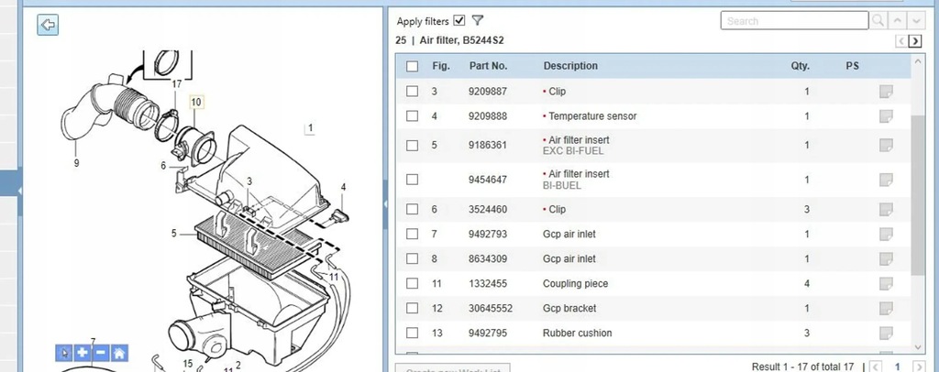Zoom in on the diagram with the plus tool
The width and height of the screenshot is (939, 372).
pos(82,353)
